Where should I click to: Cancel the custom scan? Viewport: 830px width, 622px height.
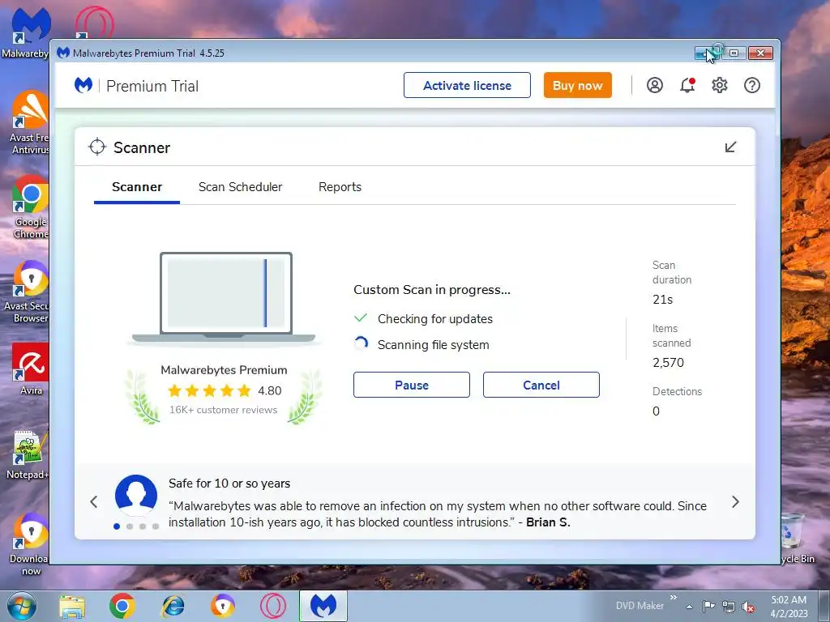coord(541,385)
